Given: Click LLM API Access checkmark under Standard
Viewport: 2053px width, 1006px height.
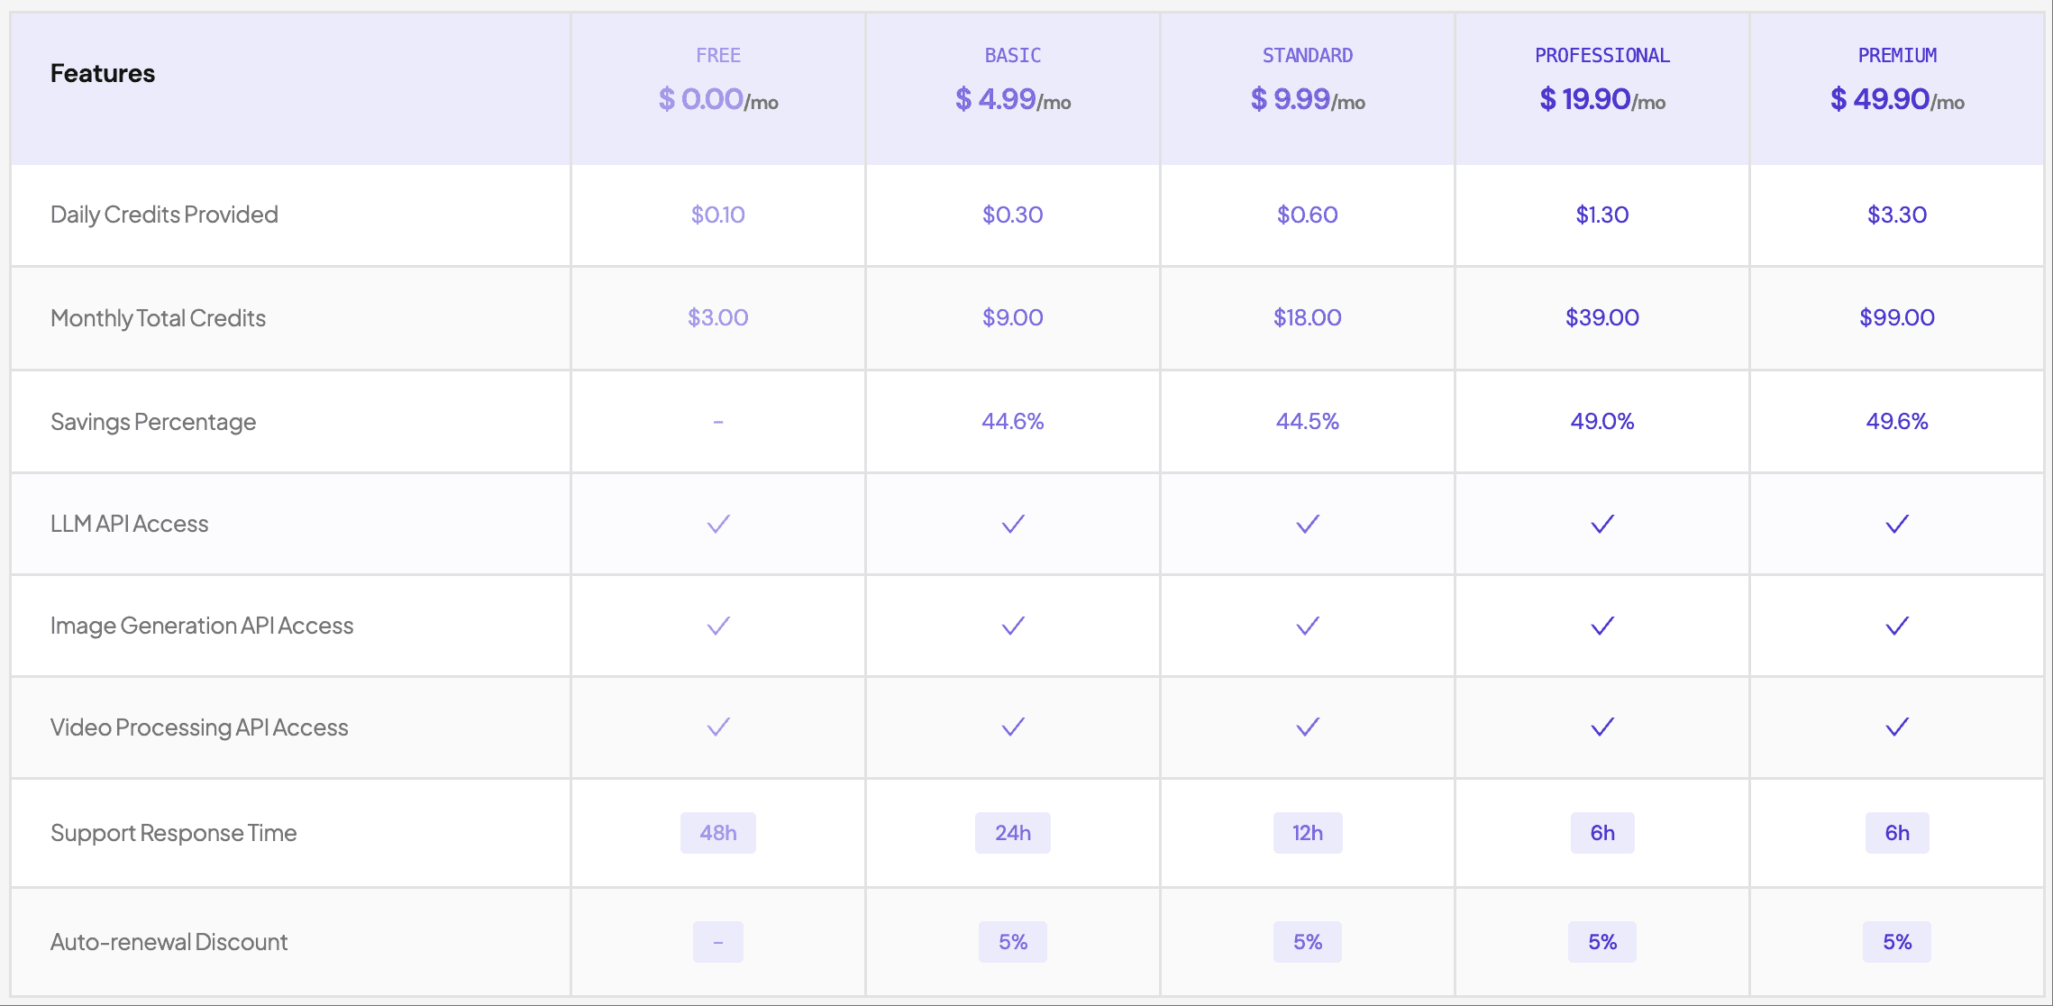Looking at the screenshot, I should [1308, 524].
